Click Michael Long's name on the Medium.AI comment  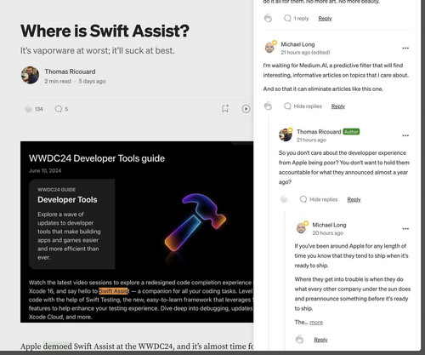click(x=297, y=44)
